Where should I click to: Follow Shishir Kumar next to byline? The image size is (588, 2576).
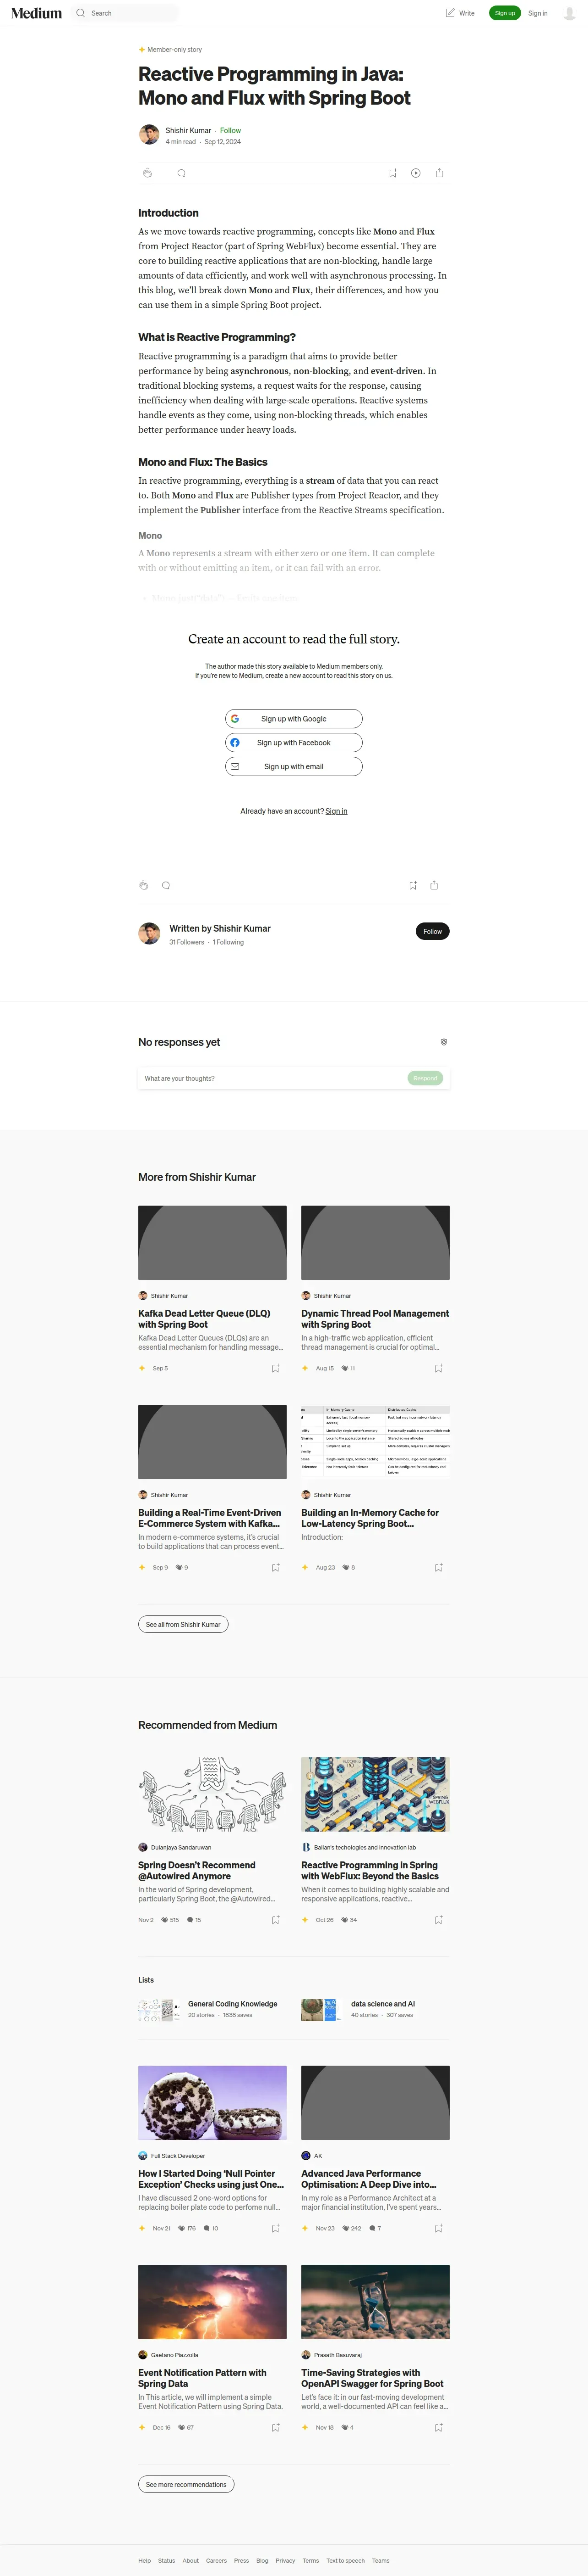(x=231, y=130)
